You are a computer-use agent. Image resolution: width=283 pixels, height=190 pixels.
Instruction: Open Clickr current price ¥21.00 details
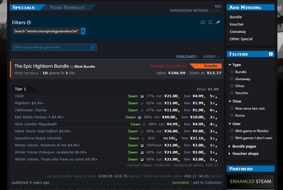(172, 96)
